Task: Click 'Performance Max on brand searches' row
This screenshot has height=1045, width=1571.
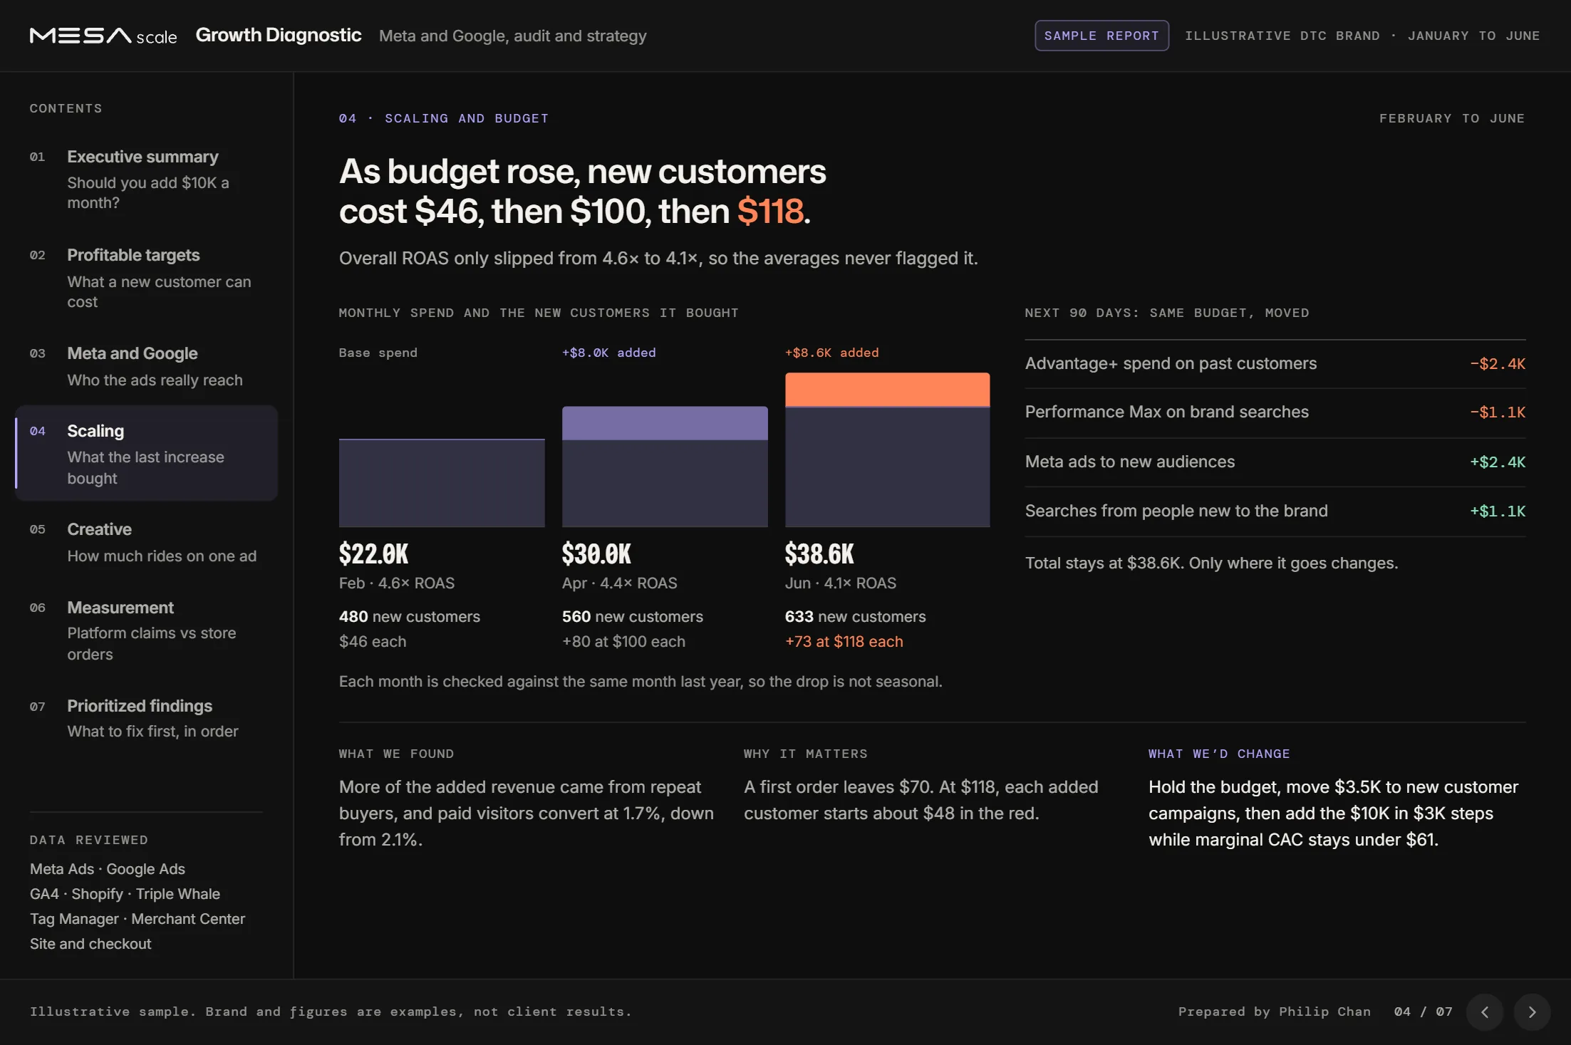Action: pos(1275,412)
